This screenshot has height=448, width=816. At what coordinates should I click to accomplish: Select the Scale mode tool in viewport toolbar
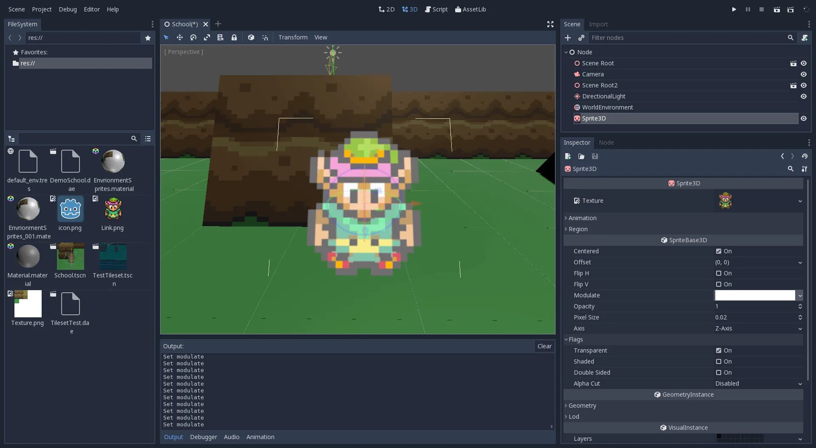pyautogui.click(x=207, y=37)
